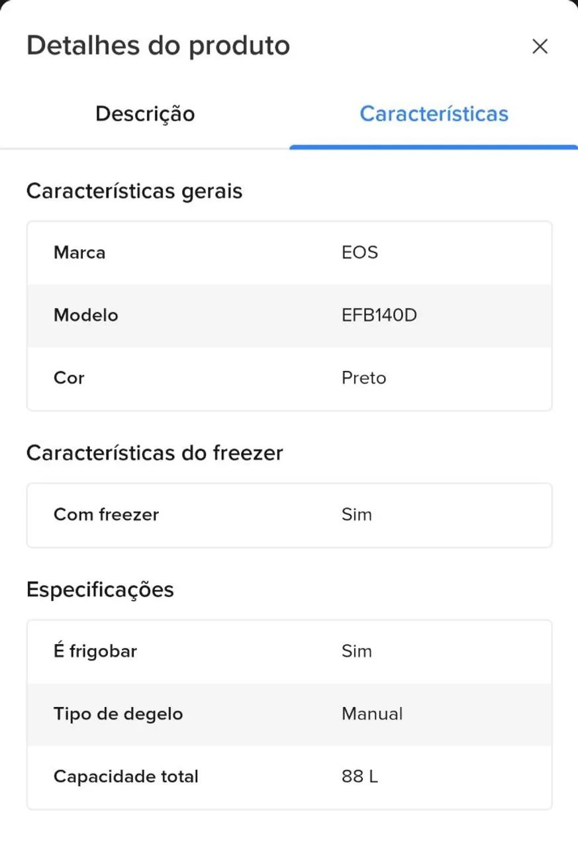The width and height of the screenshot is (578, 848).
Task: Select the Características tab
Action: (x=434, y=113)
